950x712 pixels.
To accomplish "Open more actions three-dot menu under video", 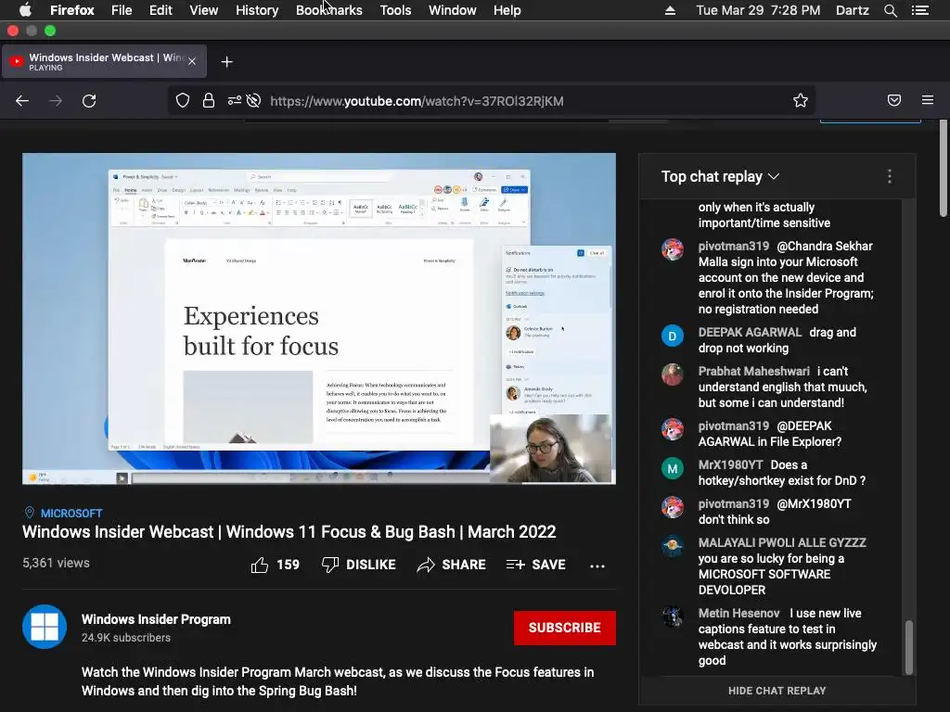I will [597, 566].
